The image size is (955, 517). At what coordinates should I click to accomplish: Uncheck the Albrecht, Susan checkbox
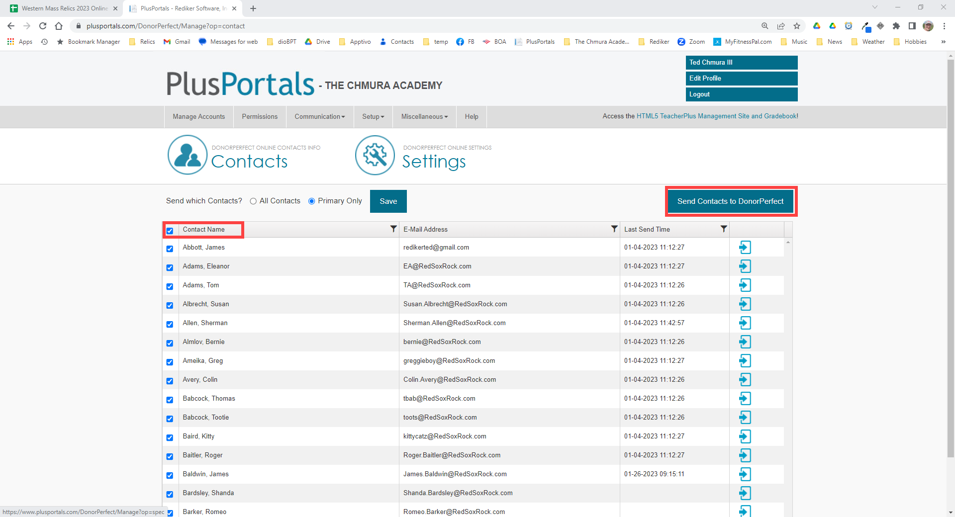[x=170, y=305]
